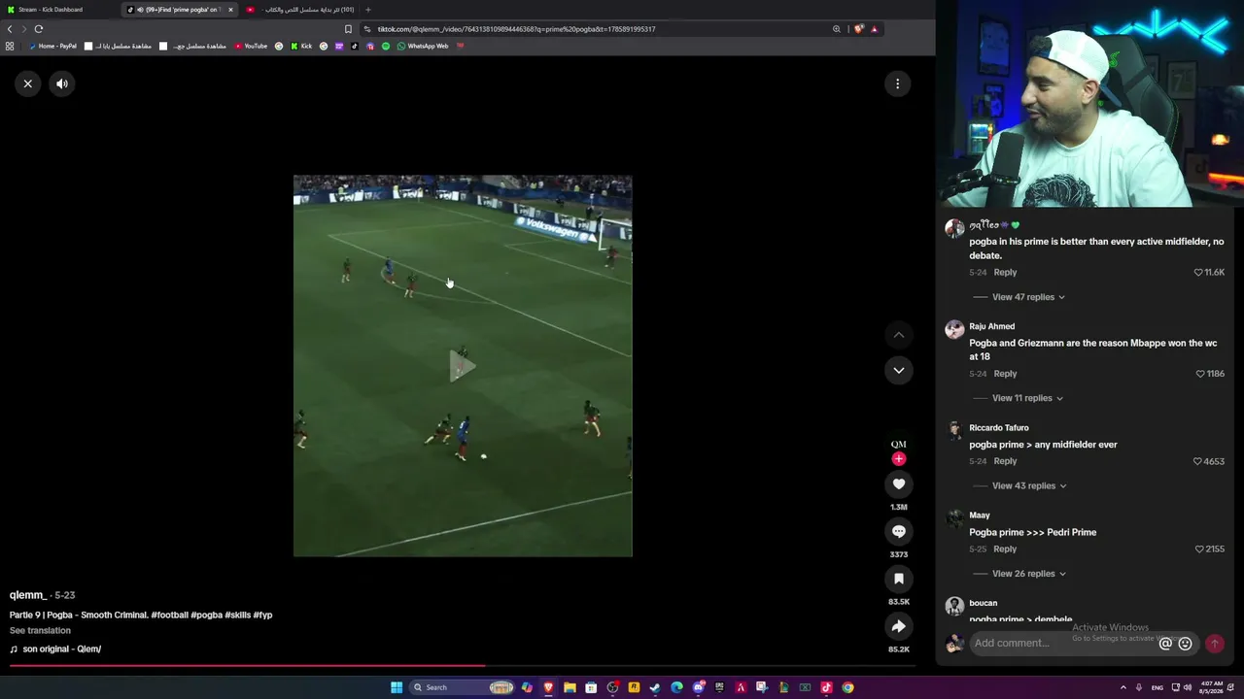Reload the current page

(x=38, y=29)
